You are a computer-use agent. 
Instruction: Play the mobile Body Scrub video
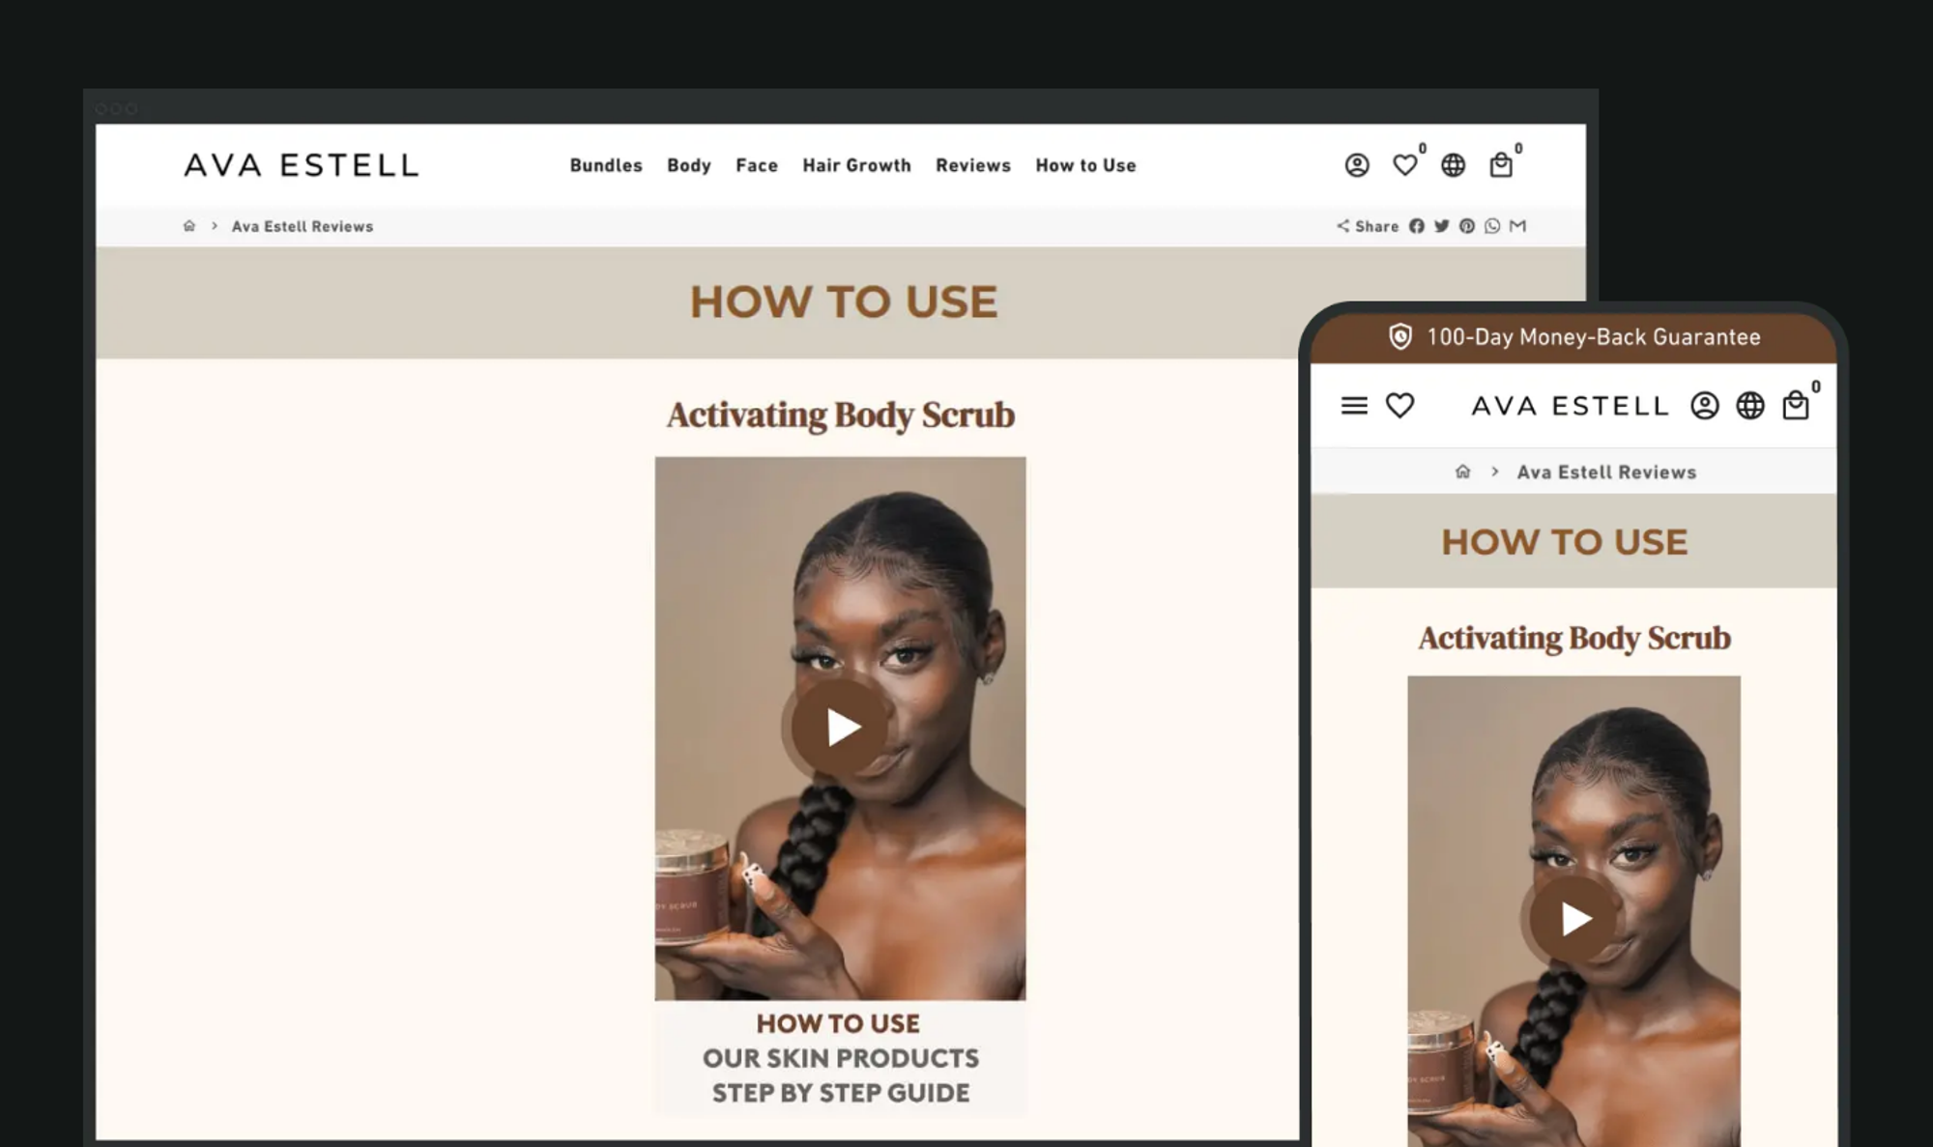click(x=1573, y=919)
